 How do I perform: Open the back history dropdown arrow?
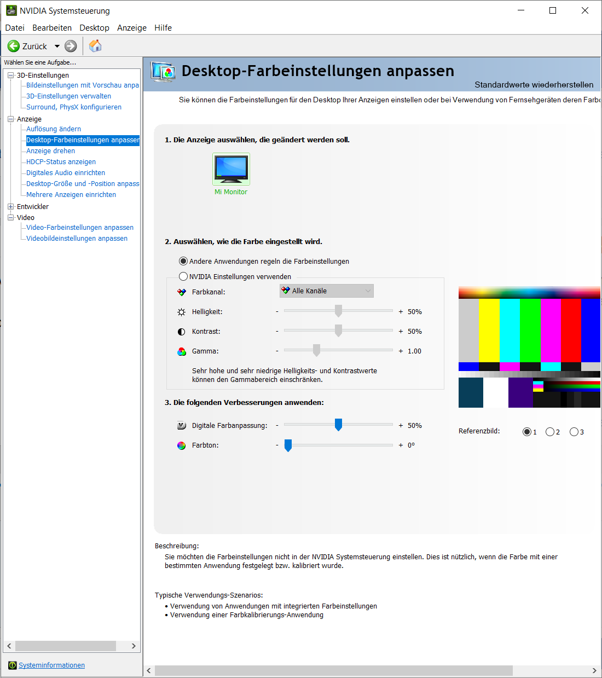[x=57, y=47]
